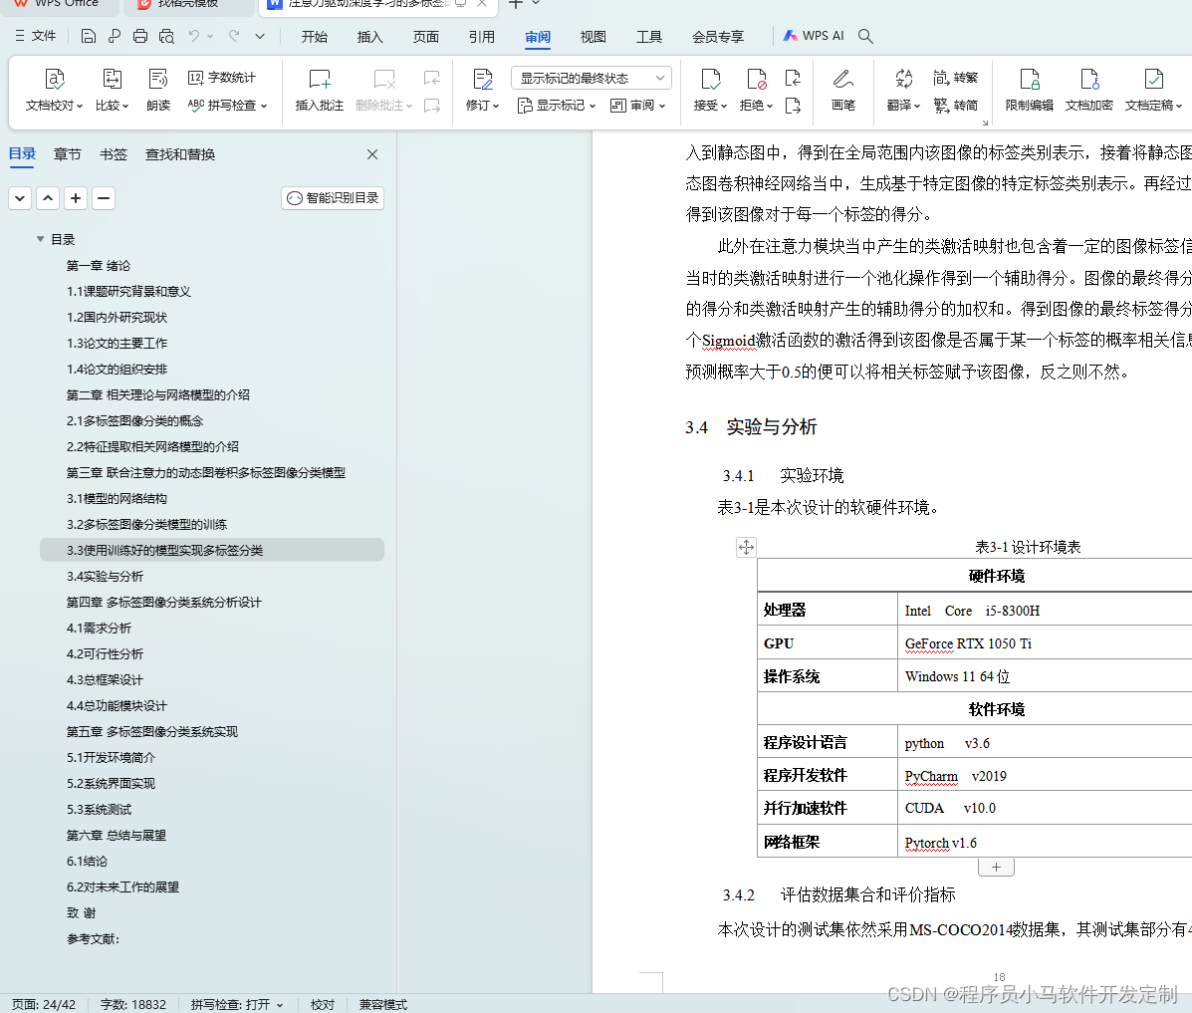Start 朗读 read aloud
This screenshot has width=1192, height=1013.
click(158, 89)
